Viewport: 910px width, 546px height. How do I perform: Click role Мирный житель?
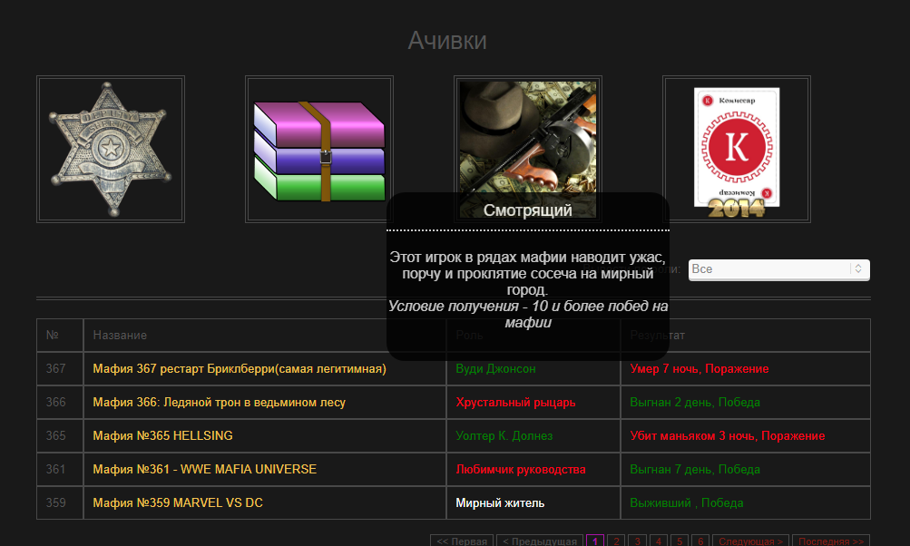[500, 503]
